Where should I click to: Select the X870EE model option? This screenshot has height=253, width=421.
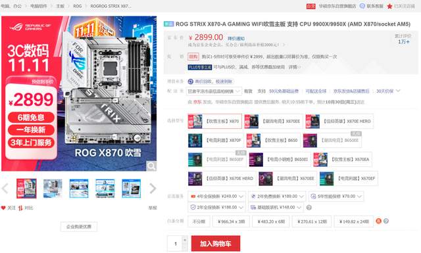(274, 121)
